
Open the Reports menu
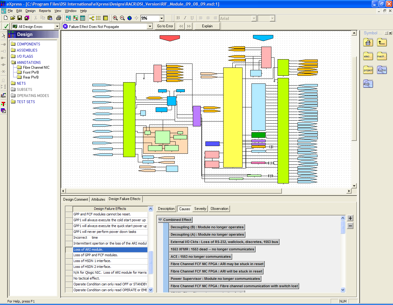(x=45, y=11)
